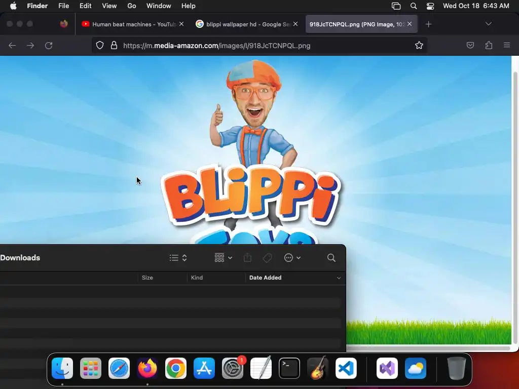Screen dimensions: 519x389
Task: Click the Stage Manager icon in menu bar
Action: point(396,6)
